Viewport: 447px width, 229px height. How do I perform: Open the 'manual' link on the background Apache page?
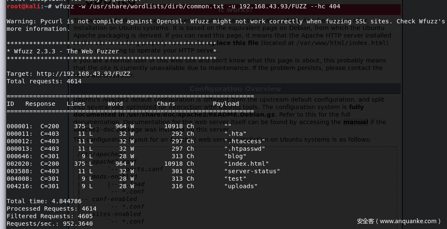tap(355, 122)
